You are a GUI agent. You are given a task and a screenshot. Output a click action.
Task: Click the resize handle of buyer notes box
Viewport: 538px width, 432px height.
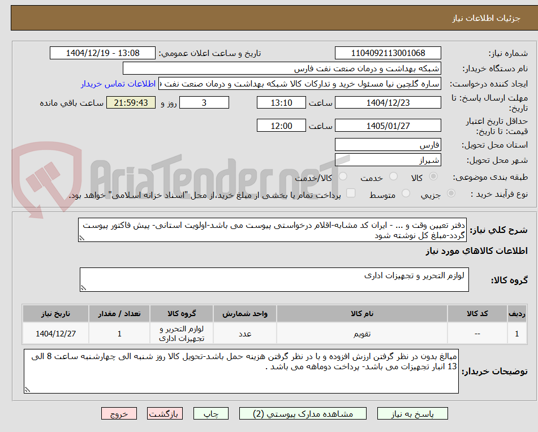click(28, 389)
